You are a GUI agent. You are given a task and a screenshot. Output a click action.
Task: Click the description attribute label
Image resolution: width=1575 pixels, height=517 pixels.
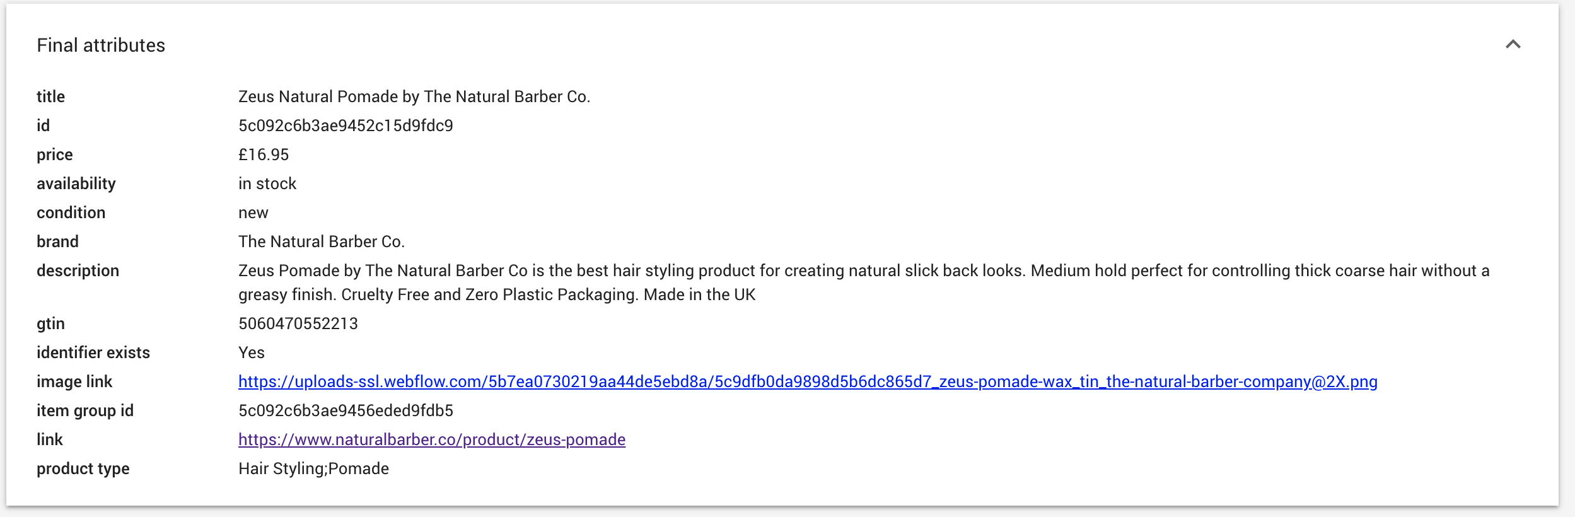coord(78,270)
